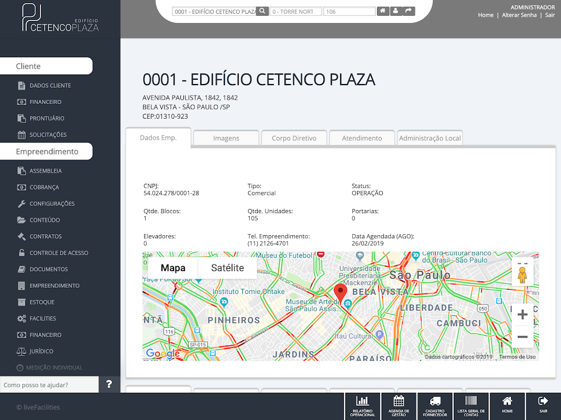Click the Status value OPERAÇÃO
This screenshot has width=561, height=420.
(x=367, y=193)
